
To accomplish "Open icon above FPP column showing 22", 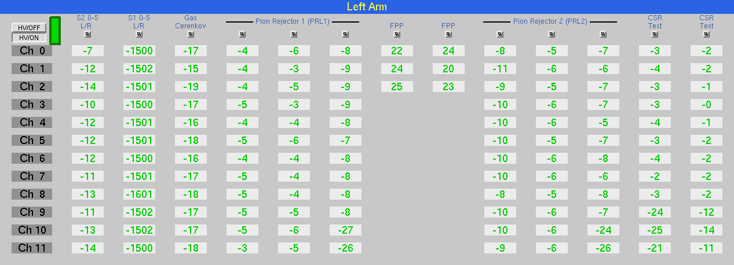I will point(397,34).
